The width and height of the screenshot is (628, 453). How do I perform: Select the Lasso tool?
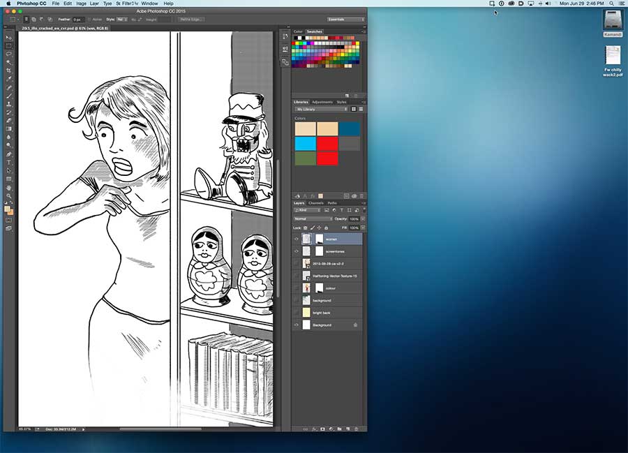pos(9,54)
